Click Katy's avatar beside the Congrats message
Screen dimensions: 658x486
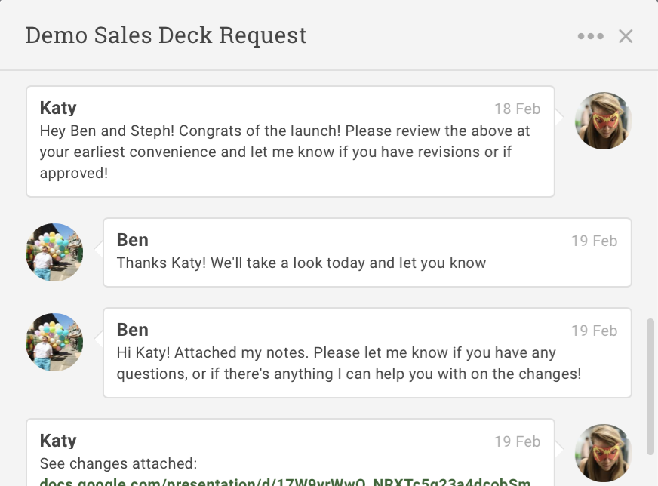603,121
